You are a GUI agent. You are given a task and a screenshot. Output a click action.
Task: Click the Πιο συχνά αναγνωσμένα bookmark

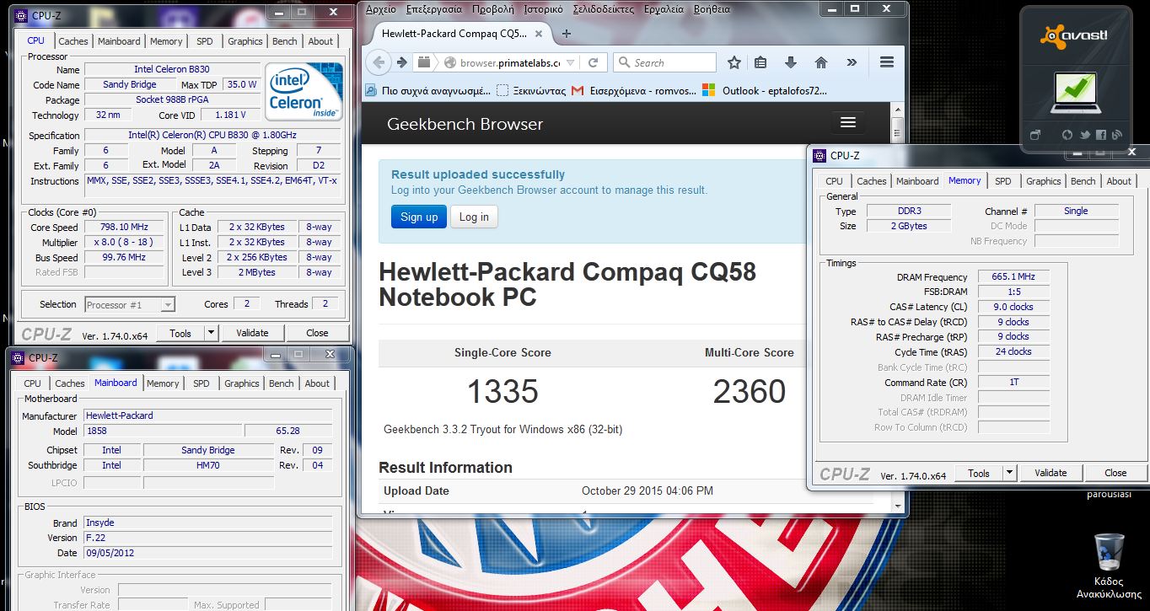tap(427, 90)
